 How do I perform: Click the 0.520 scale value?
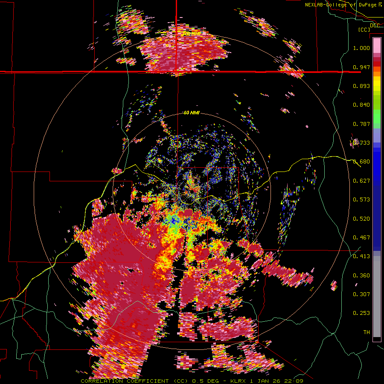click(361, 219)
